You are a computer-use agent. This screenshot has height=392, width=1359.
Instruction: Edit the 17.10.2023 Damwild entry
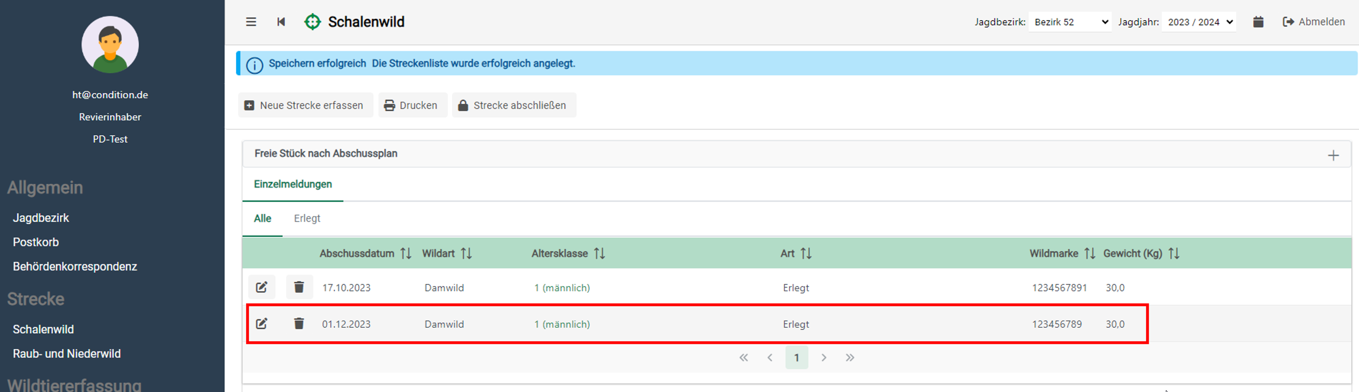pos(262,287)
